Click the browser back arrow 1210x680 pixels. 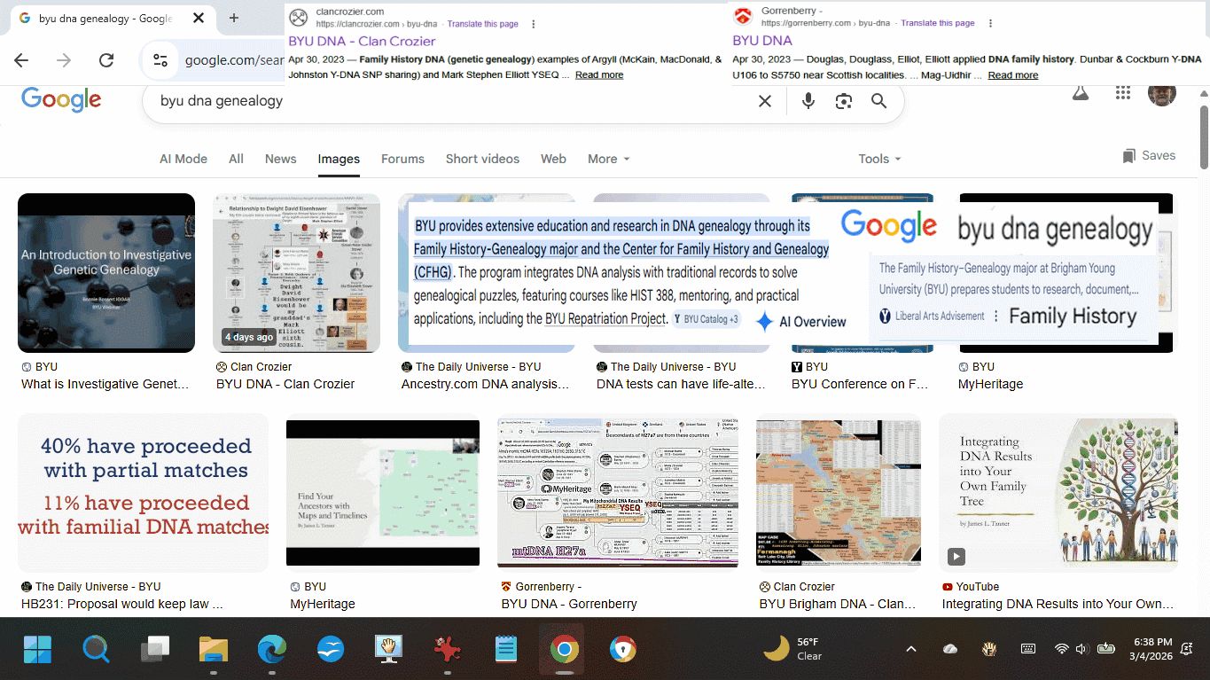[x=21, y=60]
